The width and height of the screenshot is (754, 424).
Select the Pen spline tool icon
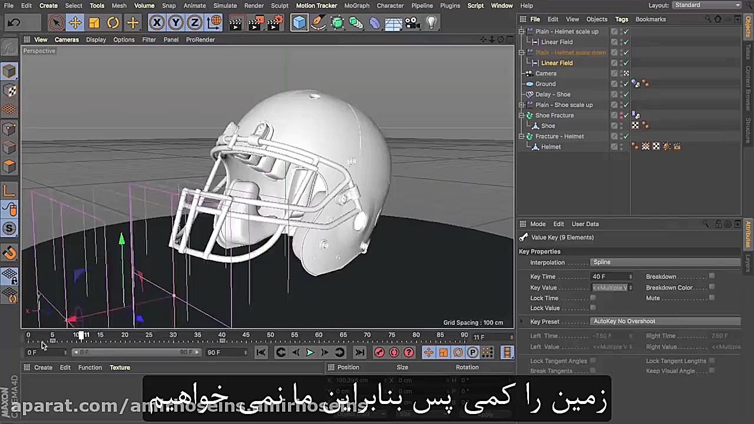tap(318, 22)
